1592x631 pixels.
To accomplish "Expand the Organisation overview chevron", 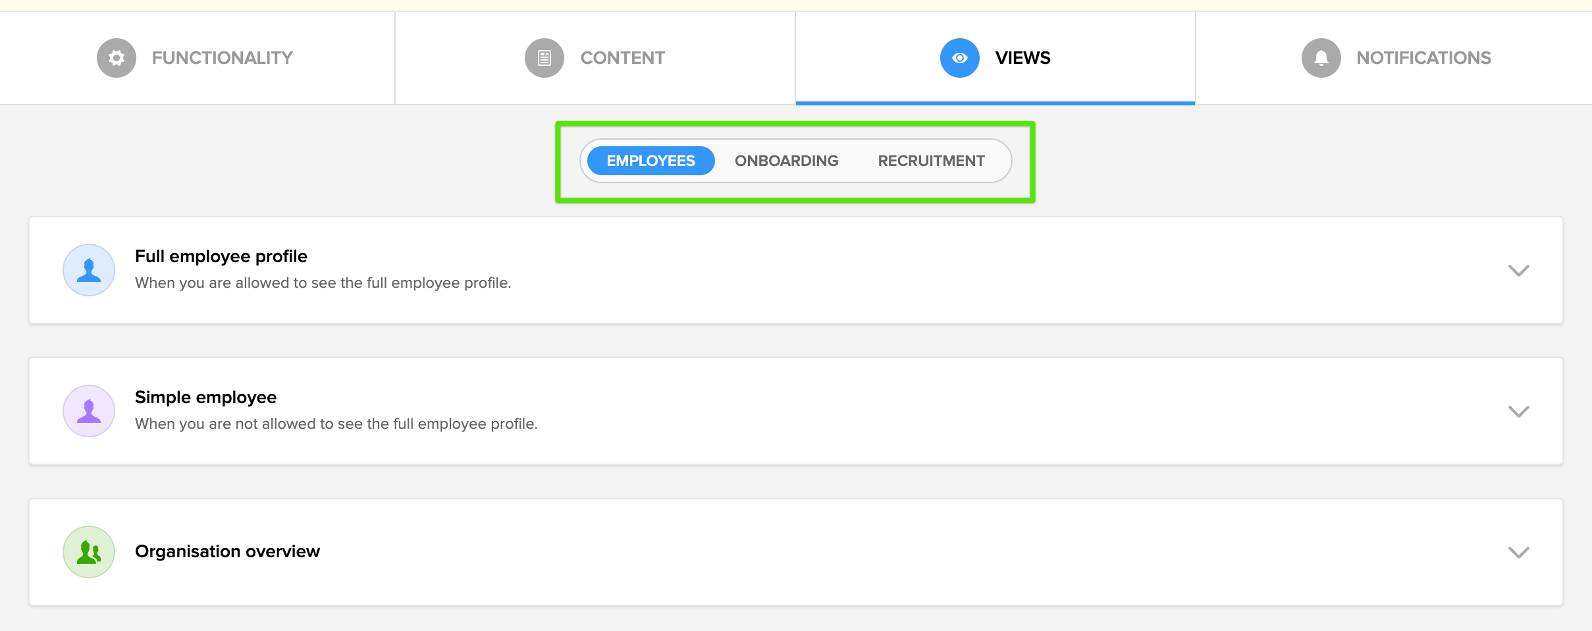I will 1518,553.
